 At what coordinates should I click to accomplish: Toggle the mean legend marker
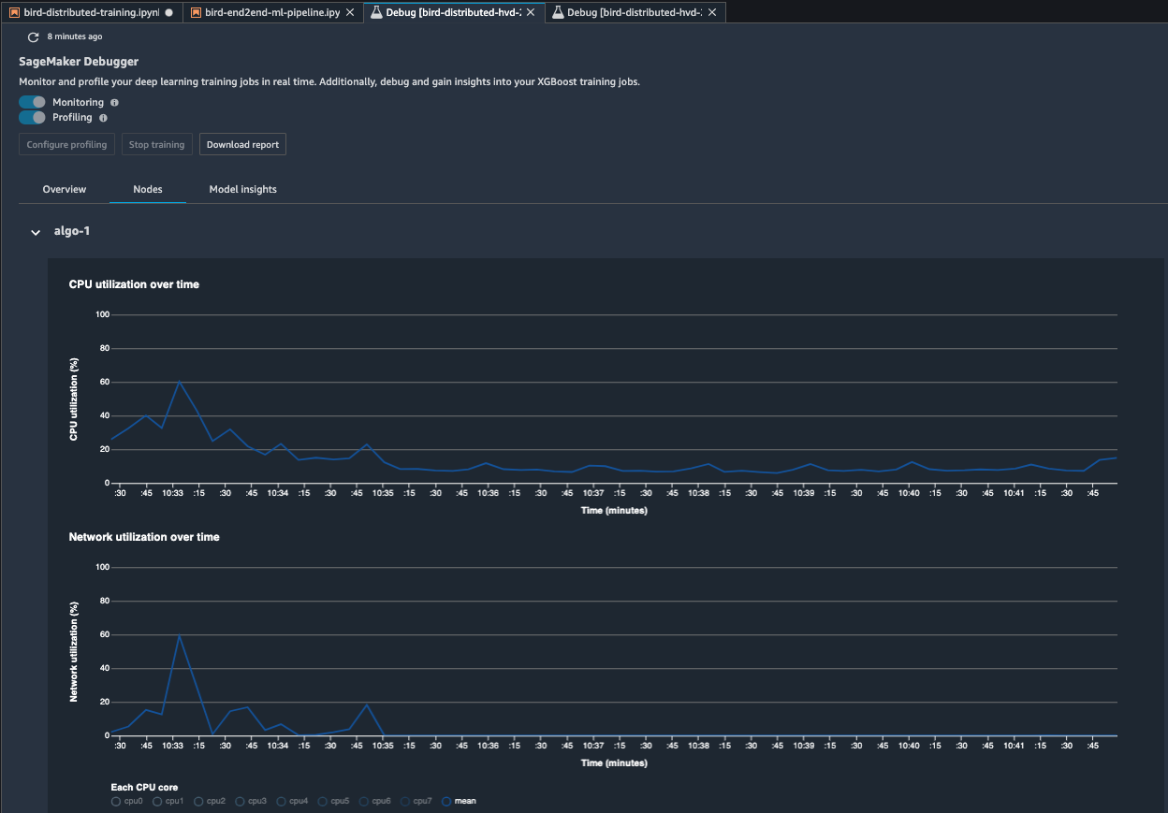[445, 801]
